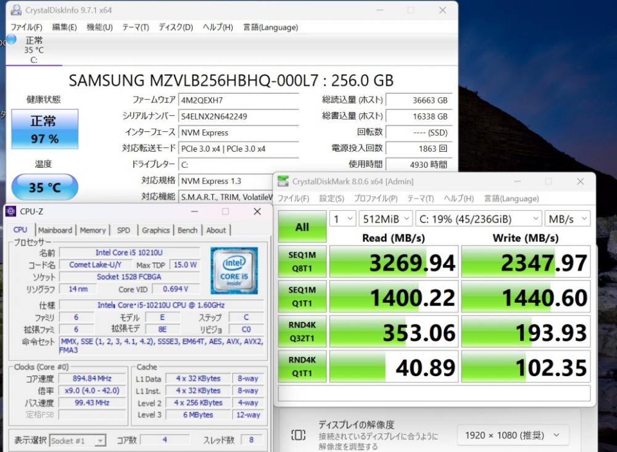617x452 pixels.
Task: Click the total host writes value 16338 GB
Action: [x=419, y=117]
